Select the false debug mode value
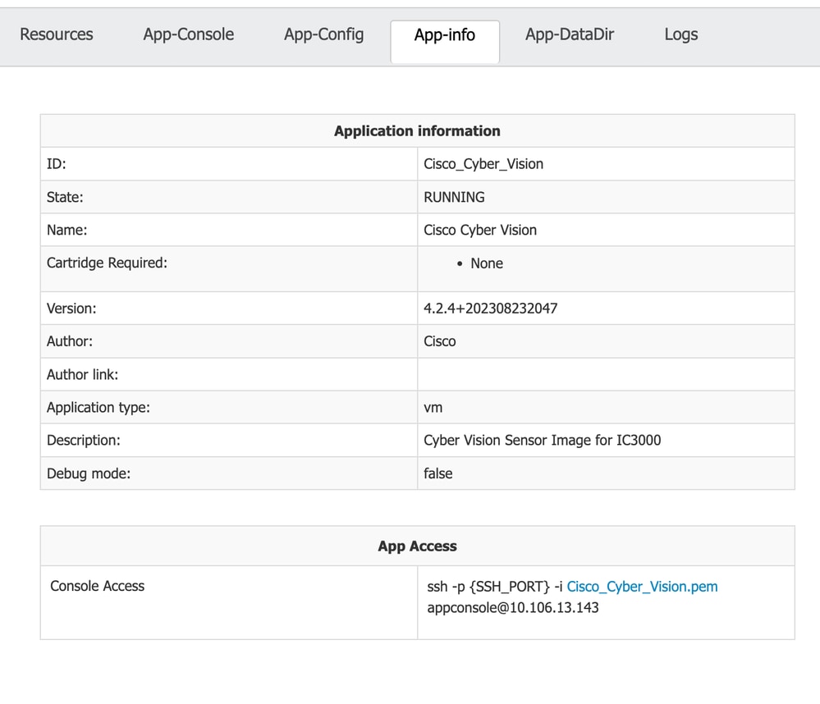Screen dimensions: 820x704 click(x=438, y=473)
